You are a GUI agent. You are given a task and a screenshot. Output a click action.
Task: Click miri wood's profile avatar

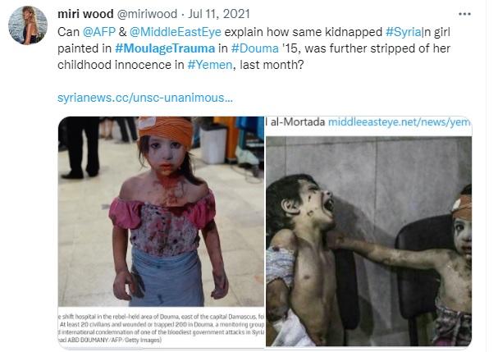coord(28,25)
